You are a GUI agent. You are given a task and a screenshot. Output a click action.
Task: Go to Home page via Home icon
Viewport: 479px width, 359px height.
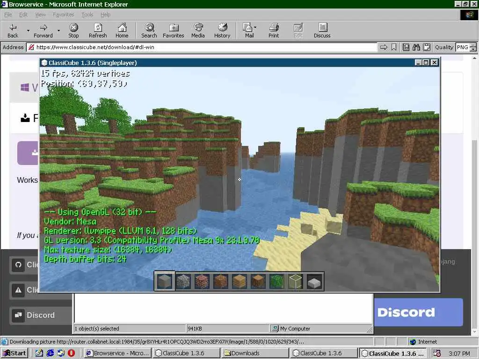click(x=122, y=28)
